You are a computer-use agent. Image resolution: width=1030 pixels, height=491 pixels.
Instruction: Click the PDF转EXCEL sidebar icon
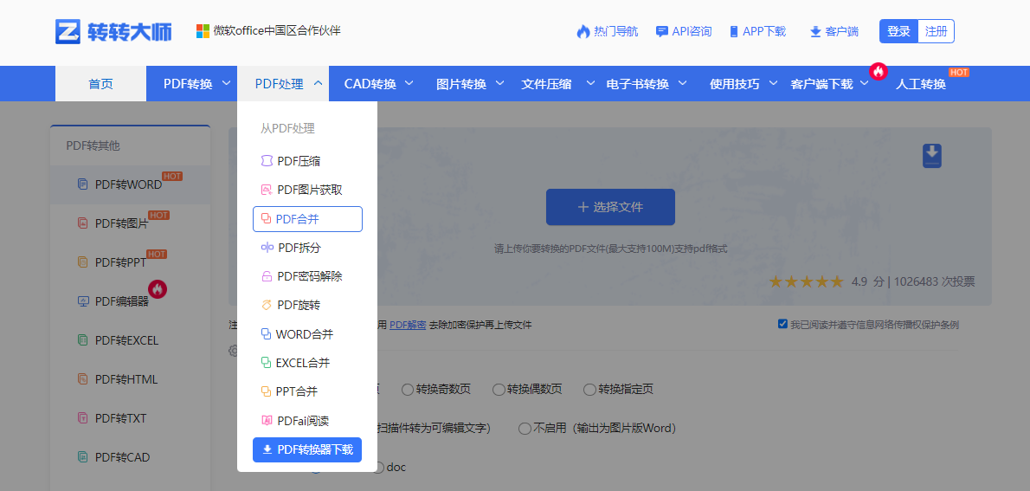tap(83, 340)
